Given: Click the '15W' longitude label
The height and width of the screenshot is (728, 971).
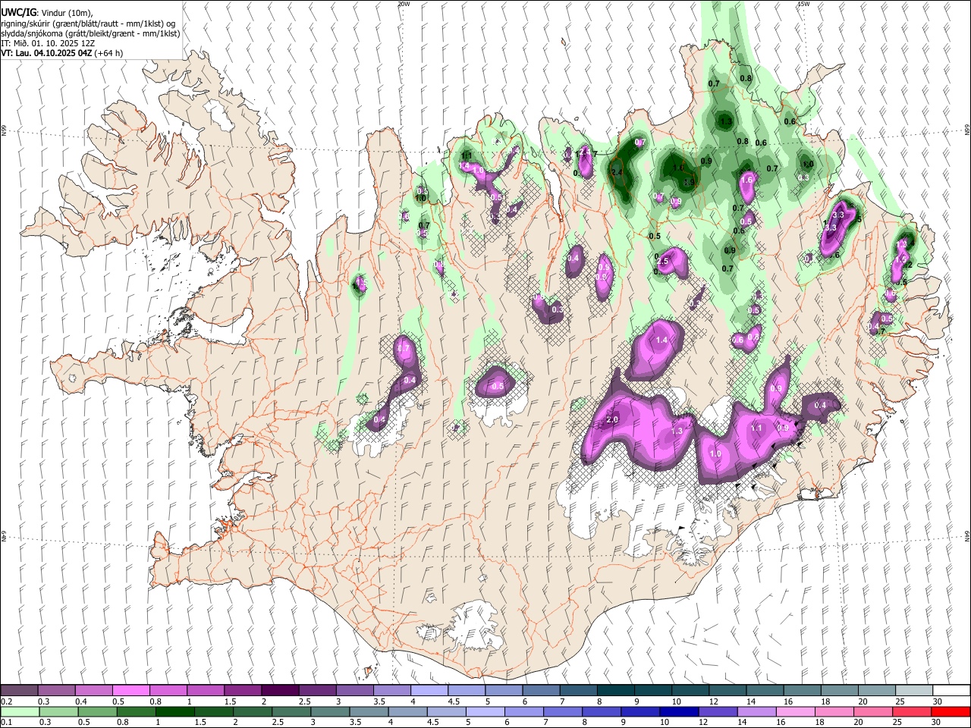Looking at the screenshot, I should click(803, 4).
